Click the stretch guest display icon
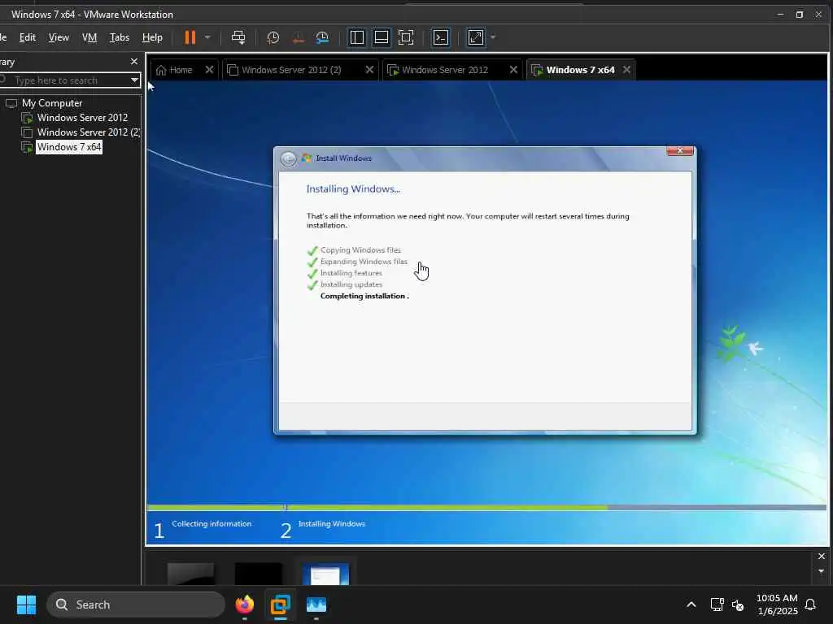The image size is (833, 624). 475,37
